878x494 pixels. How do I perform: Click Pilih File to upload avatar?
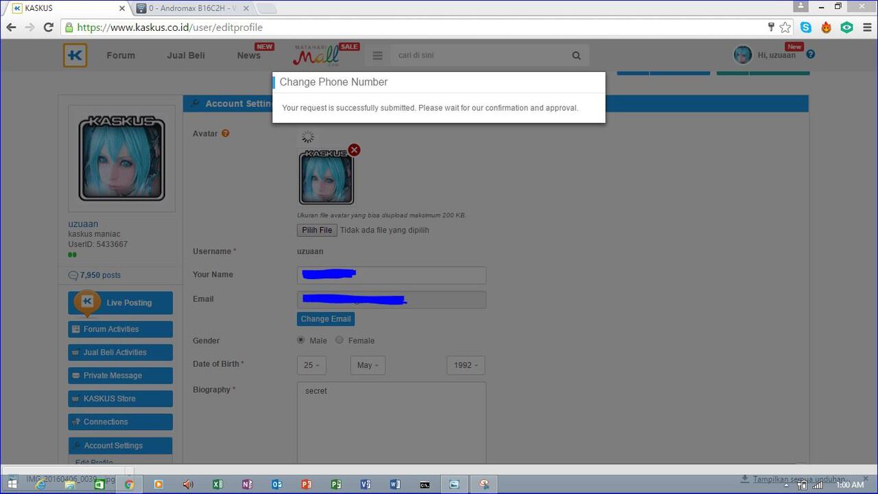[317, 231]
